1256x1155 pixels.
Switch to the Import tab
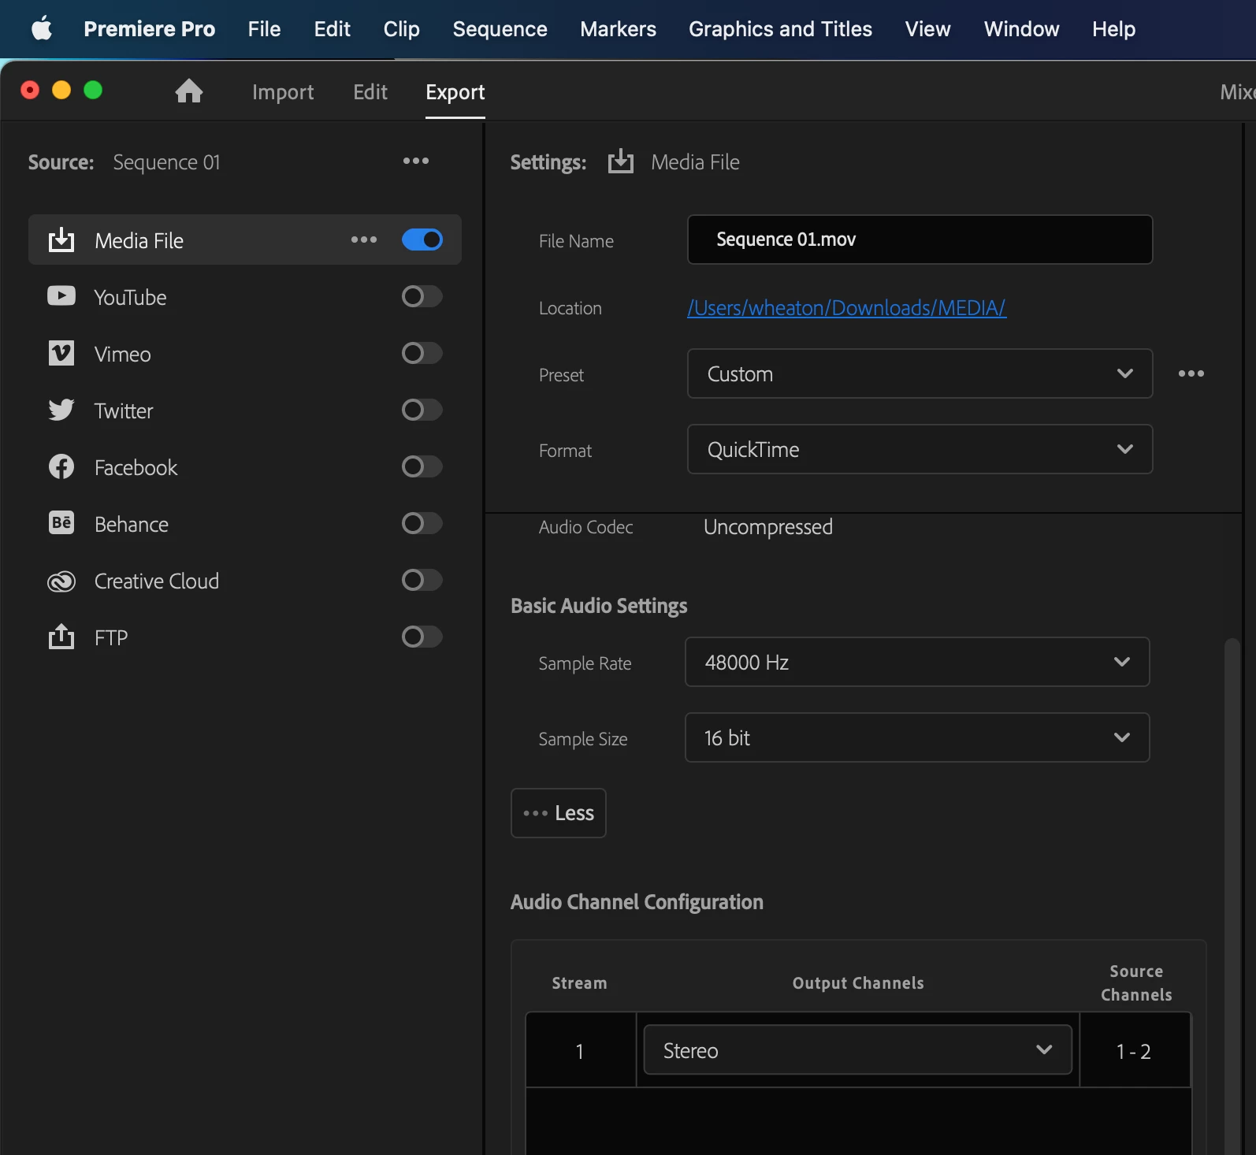tap(283, 92)
